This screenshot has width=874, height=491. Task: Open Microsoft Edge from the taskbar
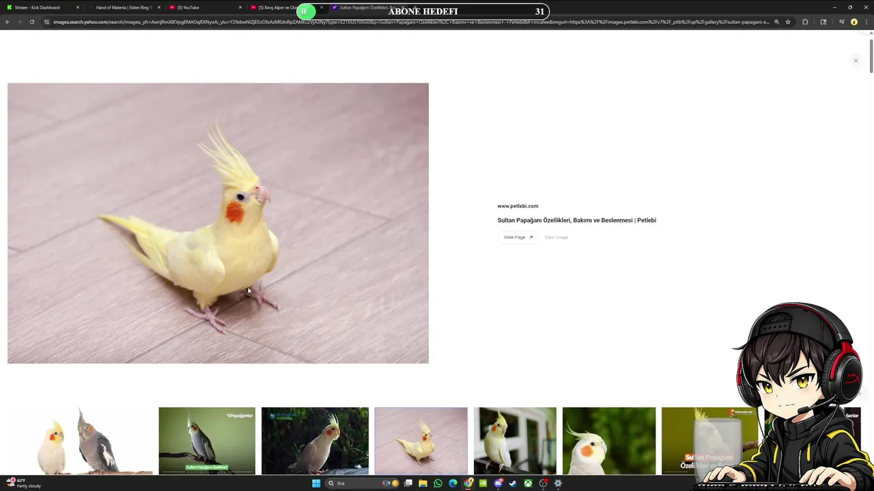click(x=453, y=483)
